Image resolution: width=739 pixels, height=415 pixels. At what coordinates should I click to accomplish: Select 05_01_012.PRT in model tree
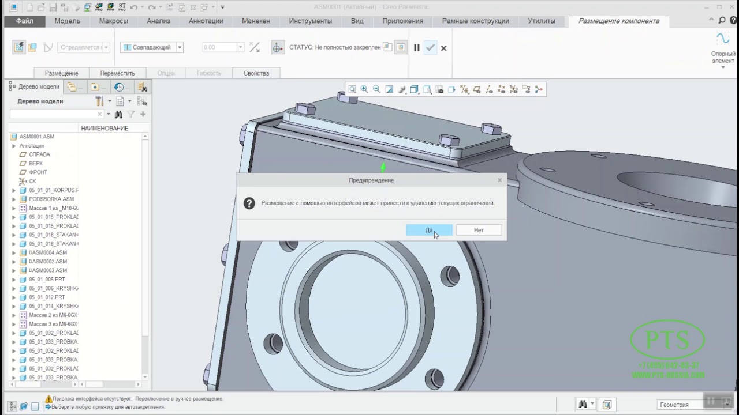tap(42, 297)
